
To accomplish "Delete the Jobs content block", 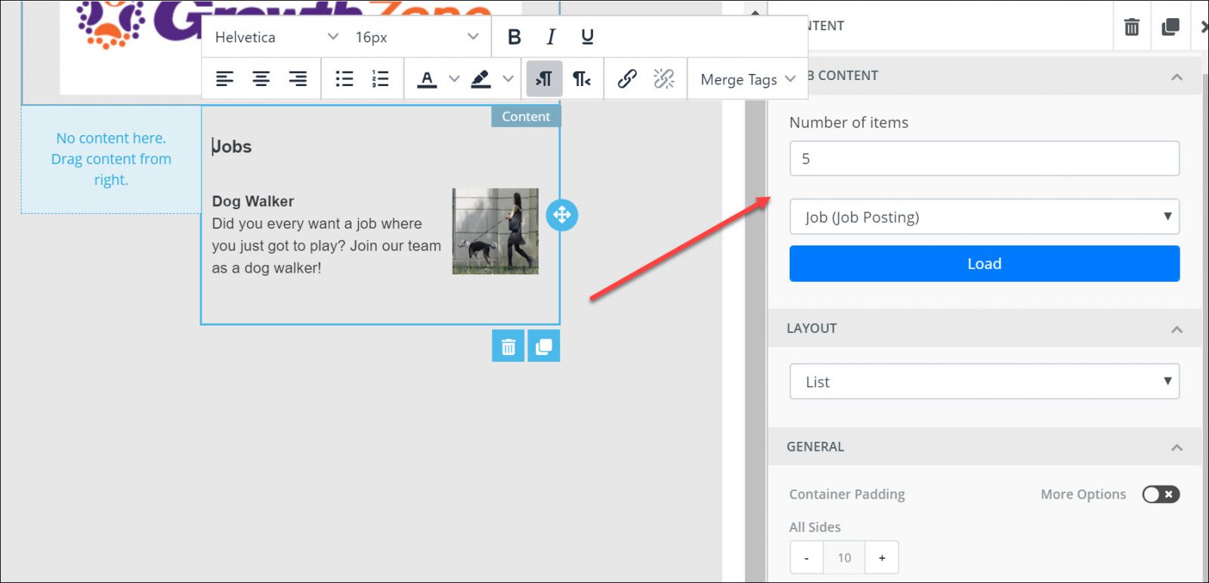I will click(x=508, y=347).
